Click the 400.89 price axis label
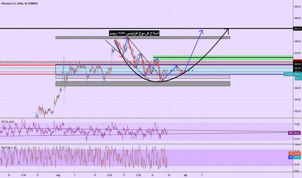302x178 pixels. (x=297, y=64)
